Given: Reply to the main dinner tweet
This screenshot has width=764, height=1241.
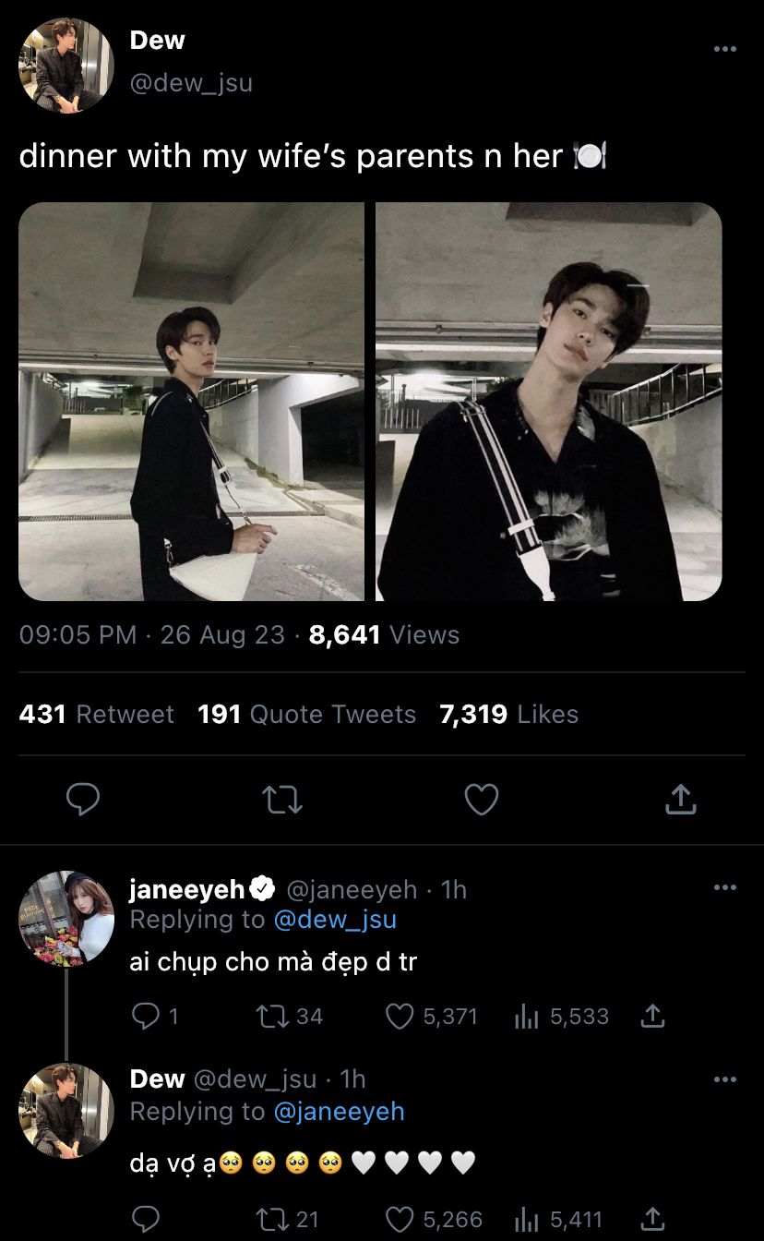Looking at the screenshot, I should point(83,800).
